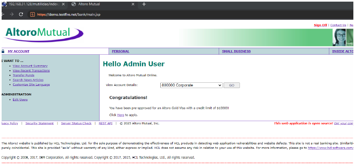Switch to the Altoro Mutual browser tab

tap(102, 4)
